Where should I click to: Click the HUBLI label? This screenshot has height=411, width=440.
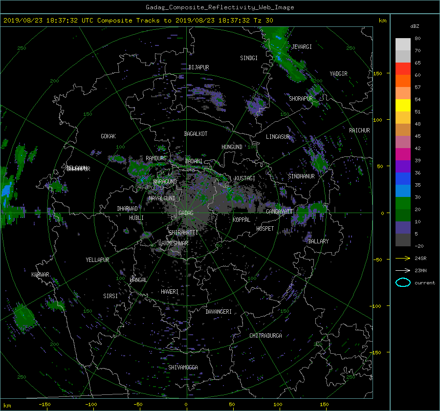(x=136, y=218)
